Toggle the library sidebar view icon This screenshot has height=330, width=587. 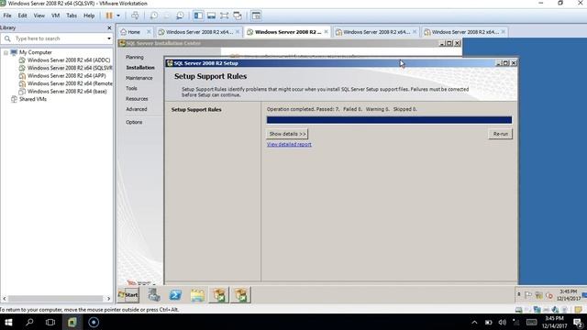click(x=198, y=16)
